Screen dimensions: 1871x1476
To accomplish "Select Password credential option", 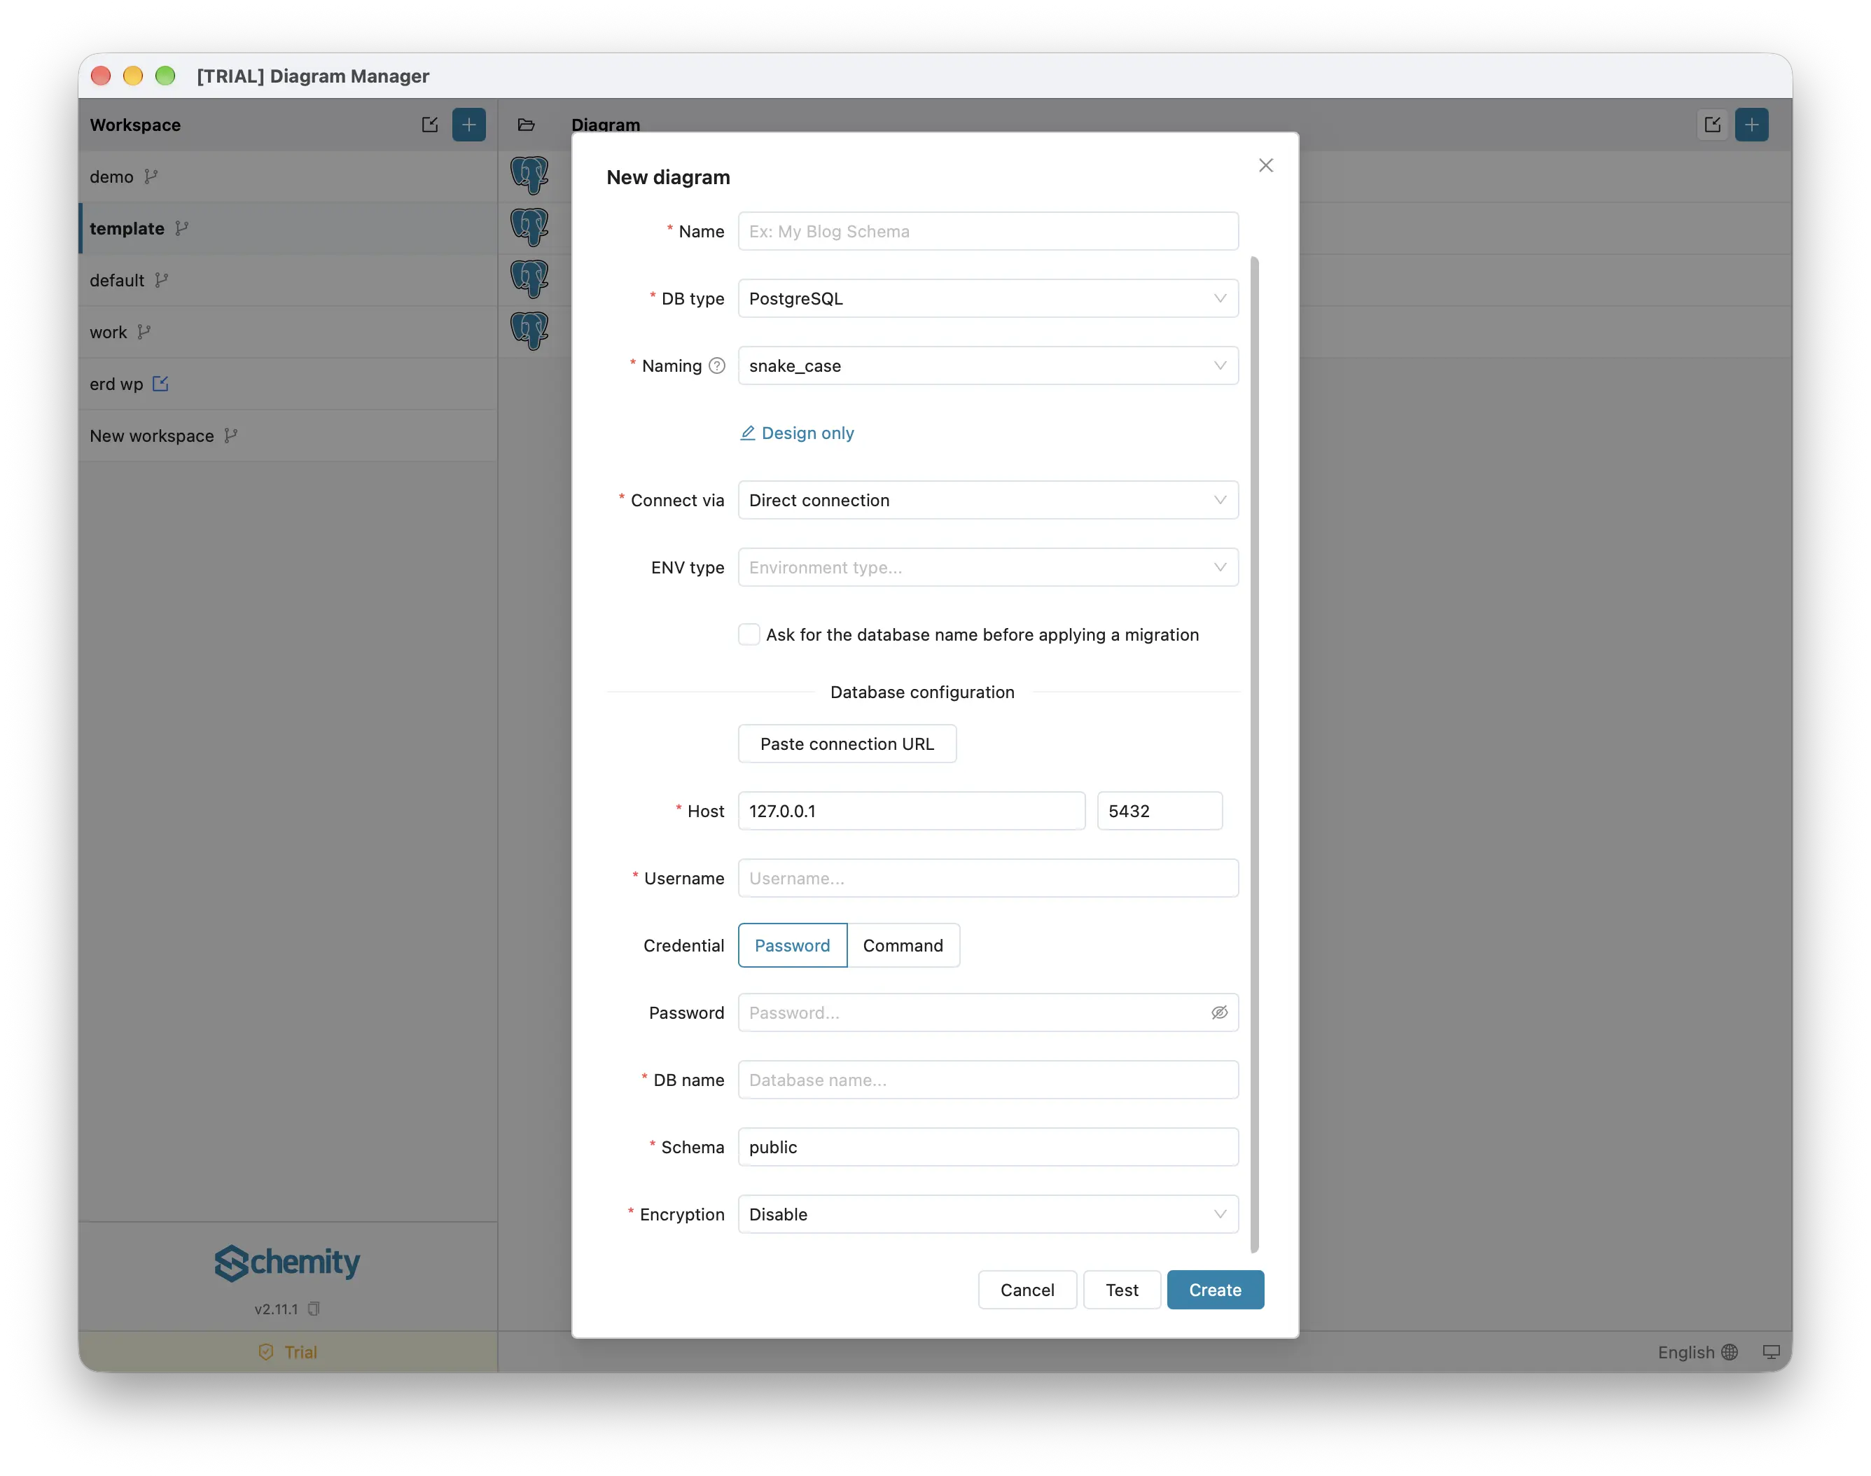I will [x=793, y=945].
